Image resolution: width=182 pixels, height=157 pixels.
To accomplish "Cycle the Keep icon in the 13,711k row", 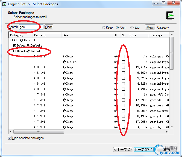I will coord(64,67).
